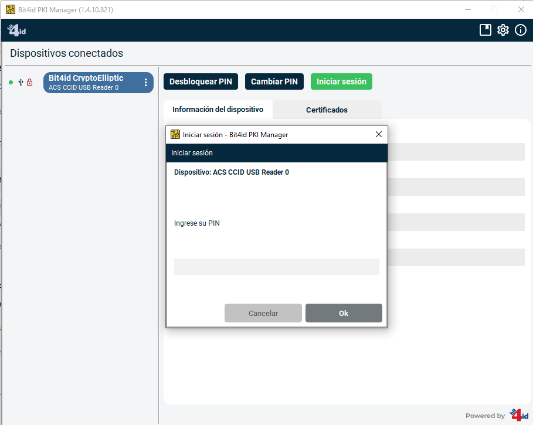
Task: Select the Bit4id CryptoElliptic device
Action: [99, 83]
